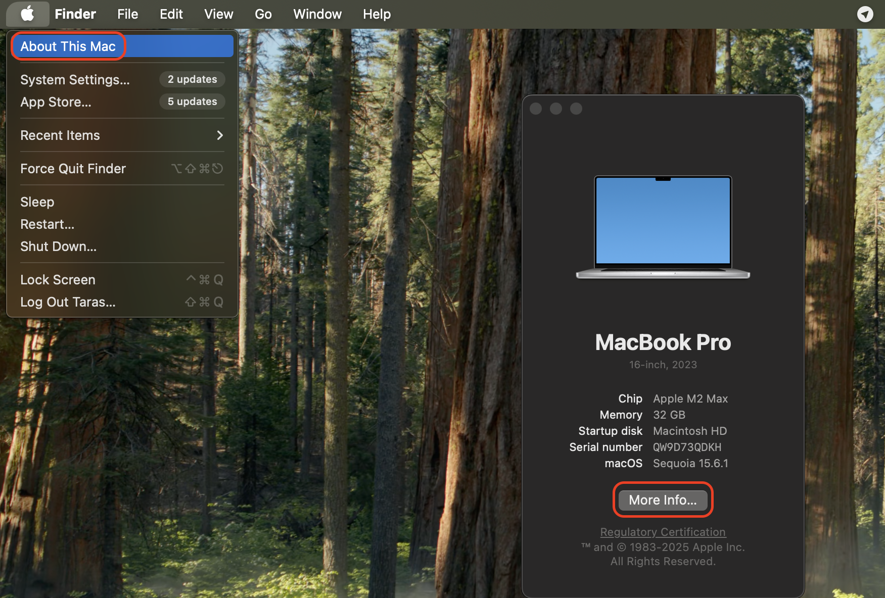Click the More Info button
885x598 pixels.
pos(663,500)
